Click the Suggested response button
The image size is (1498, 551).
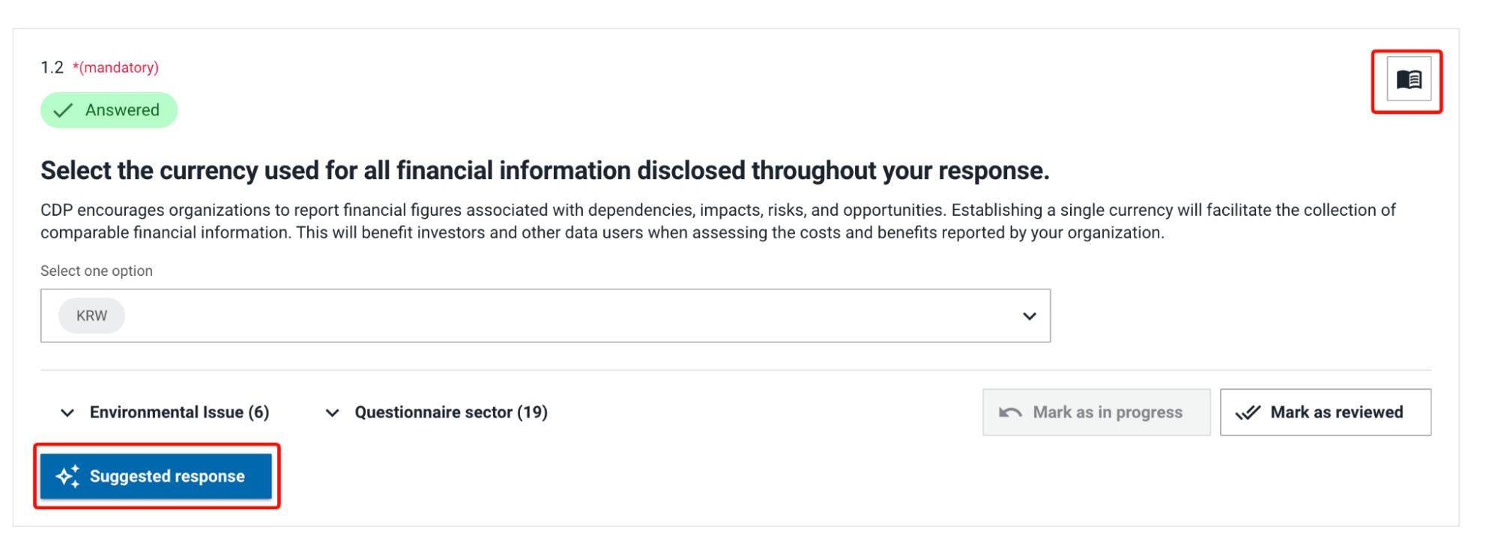pos(156,476)
